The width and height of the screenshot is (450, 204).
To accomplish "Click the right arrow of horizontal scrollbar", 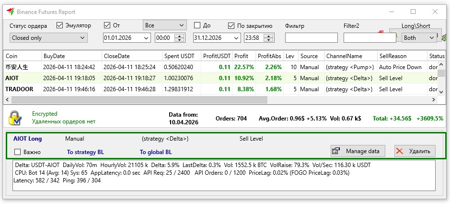I will [x=433, y=100].
